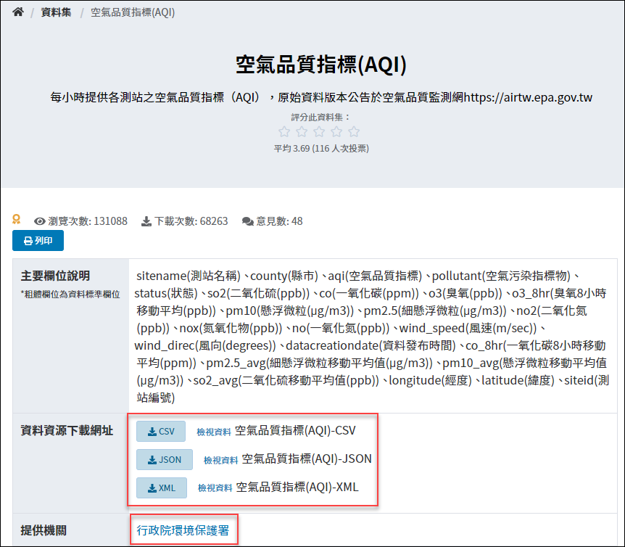This screenshot has width=625, height=547.
Task: Click the 下載次數: 68263 count
Action: [191, 221]
